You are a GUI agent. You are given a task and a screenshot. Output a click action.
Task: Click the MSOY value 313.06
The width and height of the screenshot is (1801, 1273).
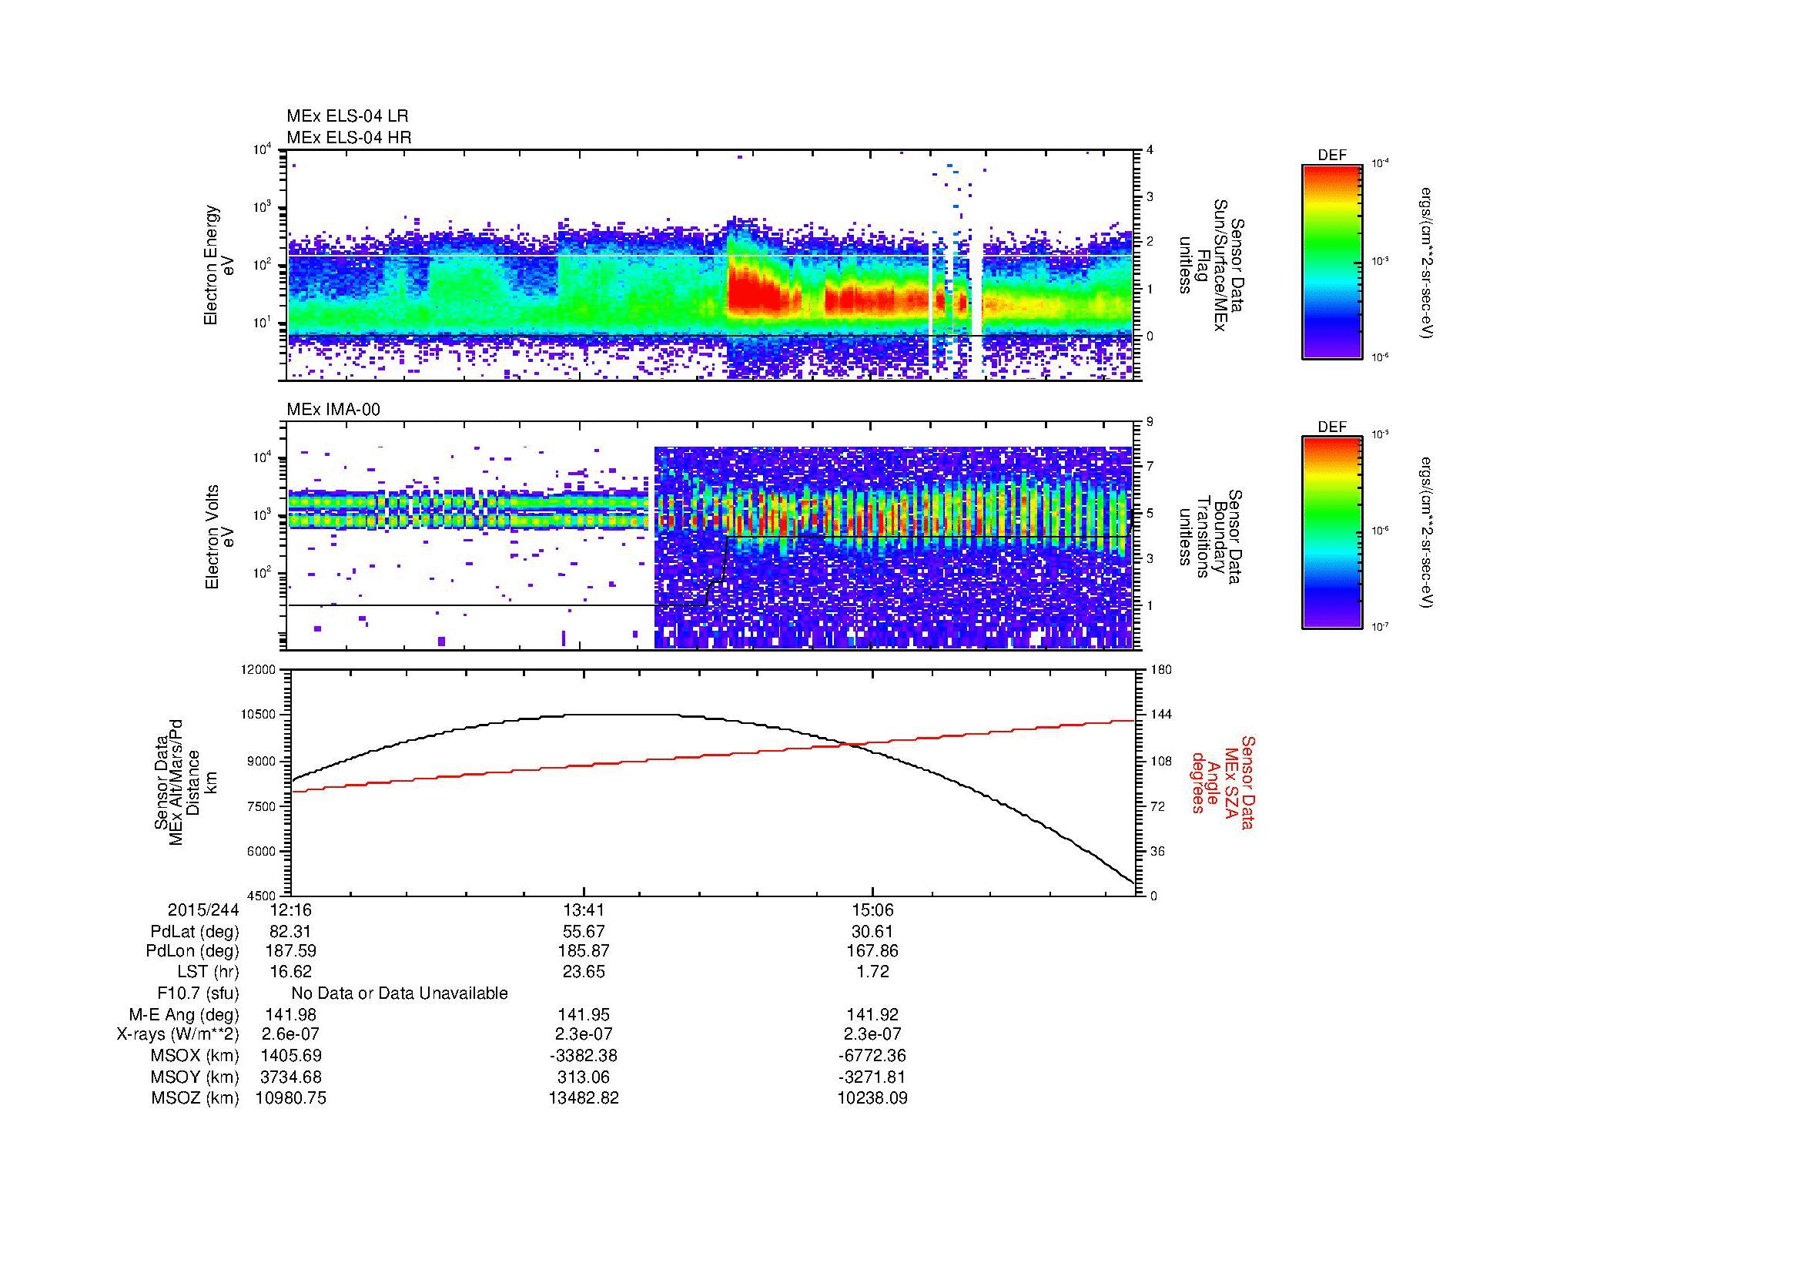click(x=584, y=1077)
